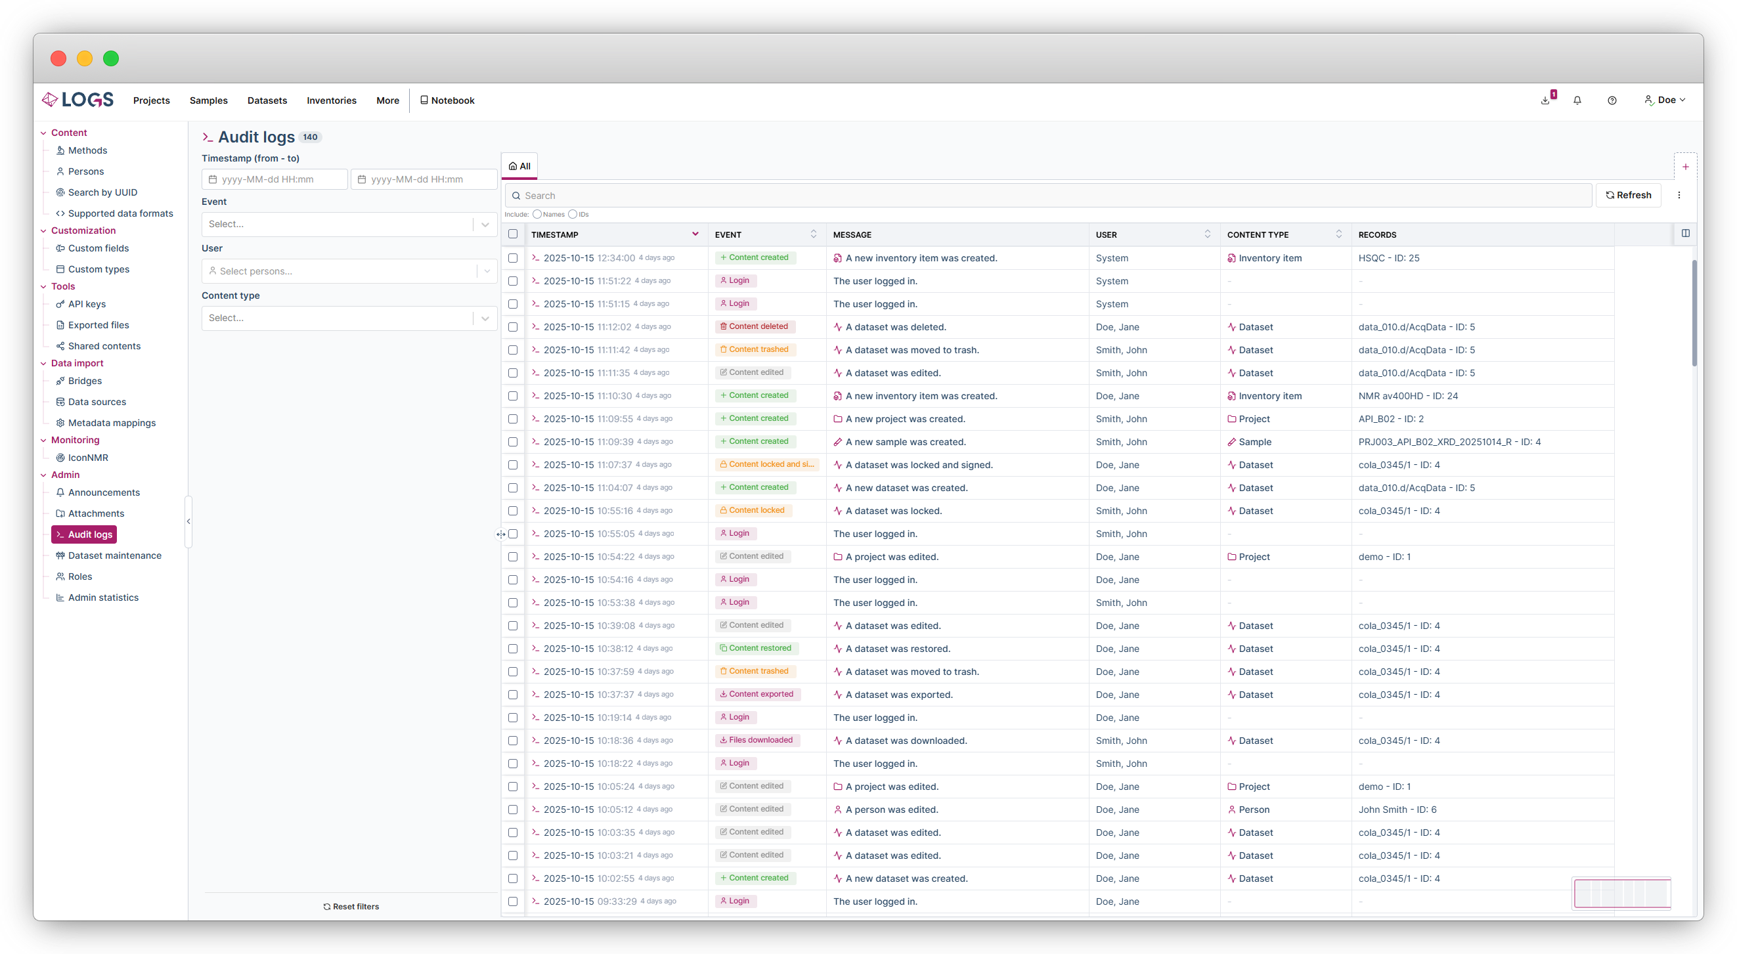Switch to the All tab
1737x954 pixels.
(x=519, y=166)
